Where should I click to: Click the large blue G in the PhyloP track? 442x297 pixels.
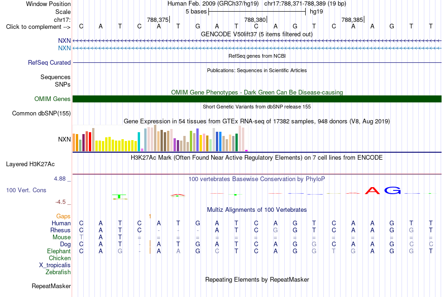(392, 191)
